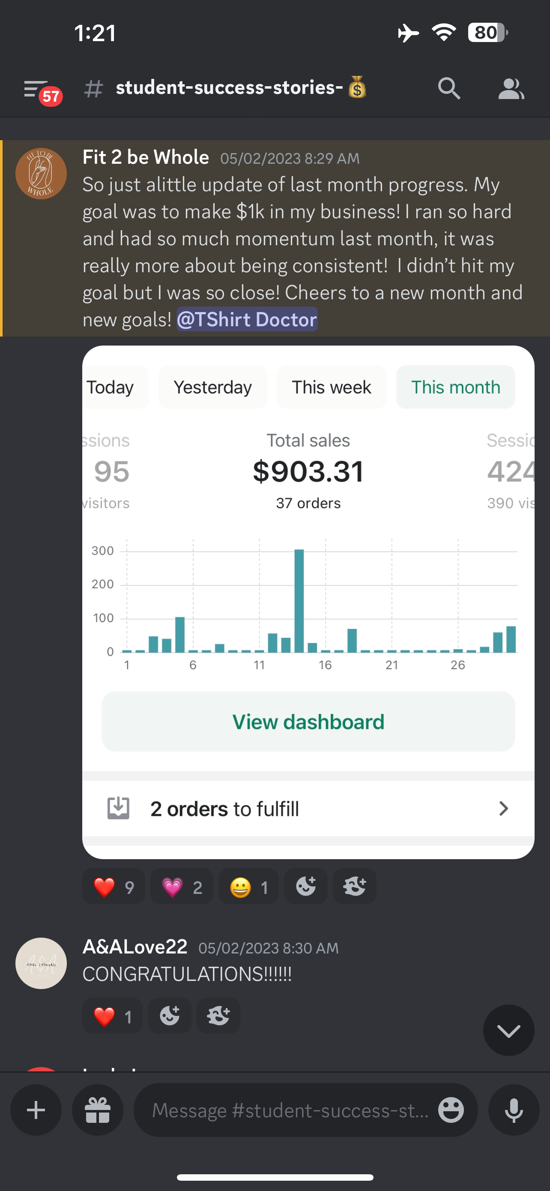Expand the 2 orders to fulfill row
550x1191 pixels.
click(308, 809)
